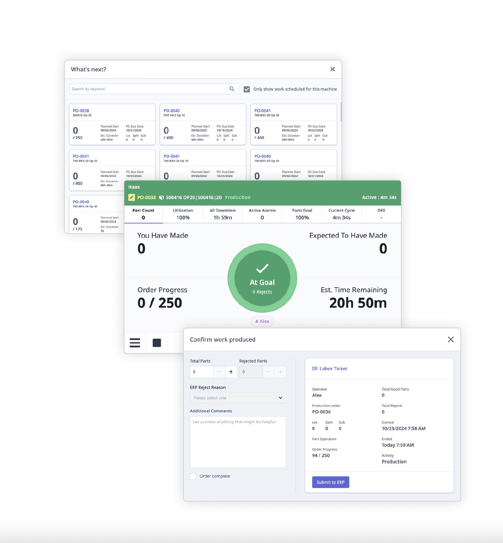Expand the ERP Reject Reason dropdown
This screenshot has width=503, height=543.
238,398
